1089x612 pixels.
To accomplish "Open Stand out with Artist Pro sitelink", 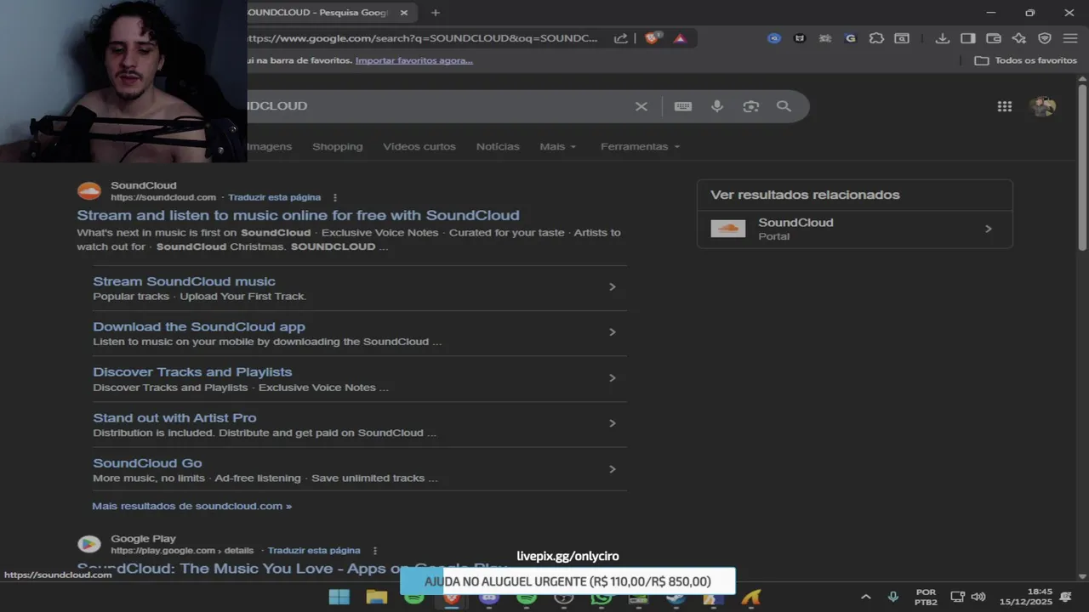I will [x=174, y=417].
